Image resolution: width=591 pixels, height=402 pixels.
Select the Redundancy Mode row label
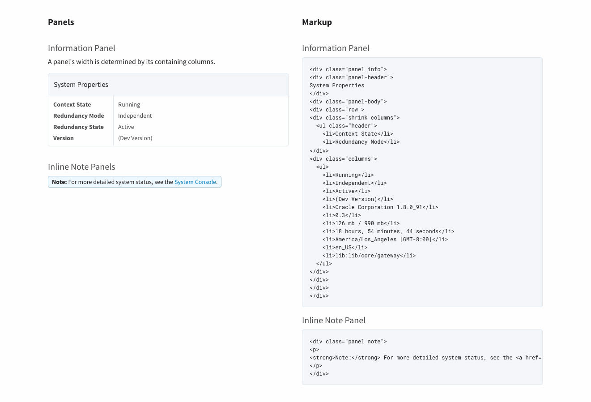click(x=78, y=116)
